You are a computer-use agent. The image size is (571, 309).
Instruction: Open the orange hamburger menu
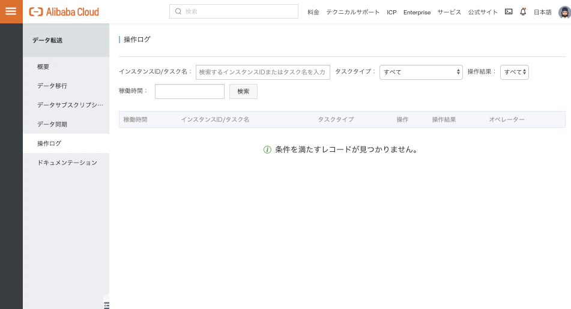click(11, 11)
